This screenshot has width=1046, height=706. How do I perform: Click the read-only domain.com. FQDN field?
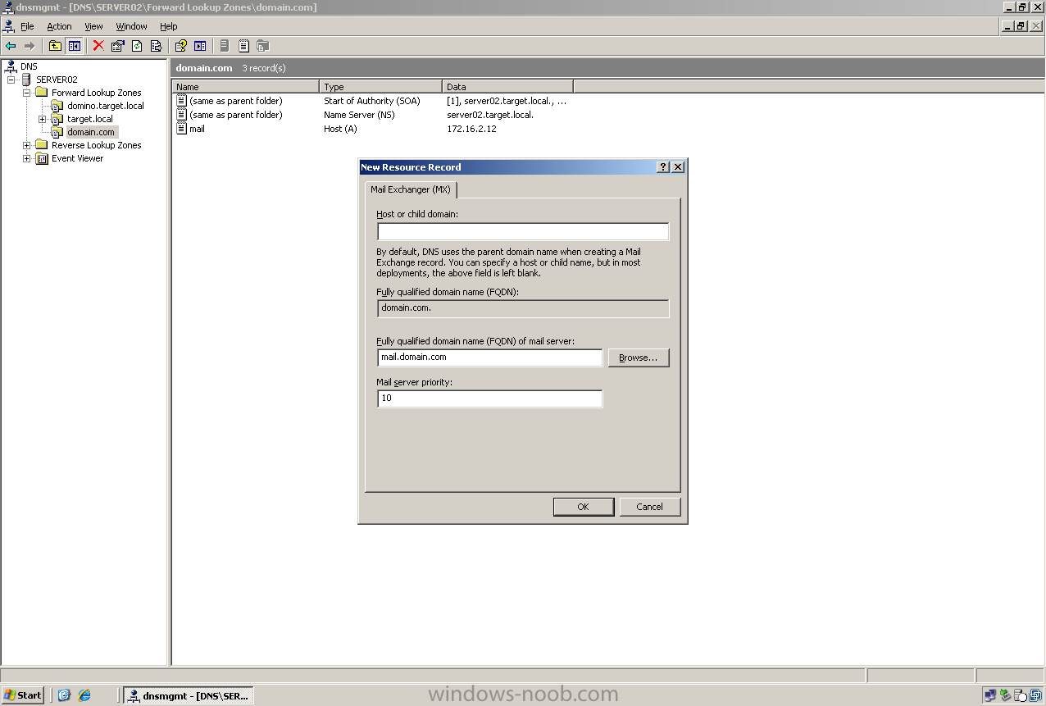tap(523, 308)
